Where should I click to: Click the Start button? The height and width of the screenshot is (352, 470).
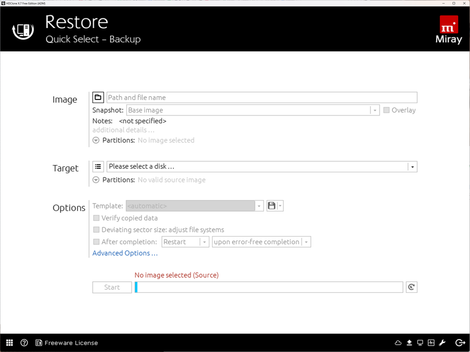(x=112, y=287)
